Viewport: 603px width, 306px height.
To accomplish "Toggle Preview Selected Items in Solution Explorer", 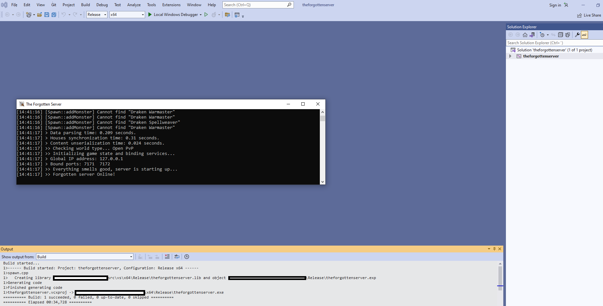I will coord(584,35).
